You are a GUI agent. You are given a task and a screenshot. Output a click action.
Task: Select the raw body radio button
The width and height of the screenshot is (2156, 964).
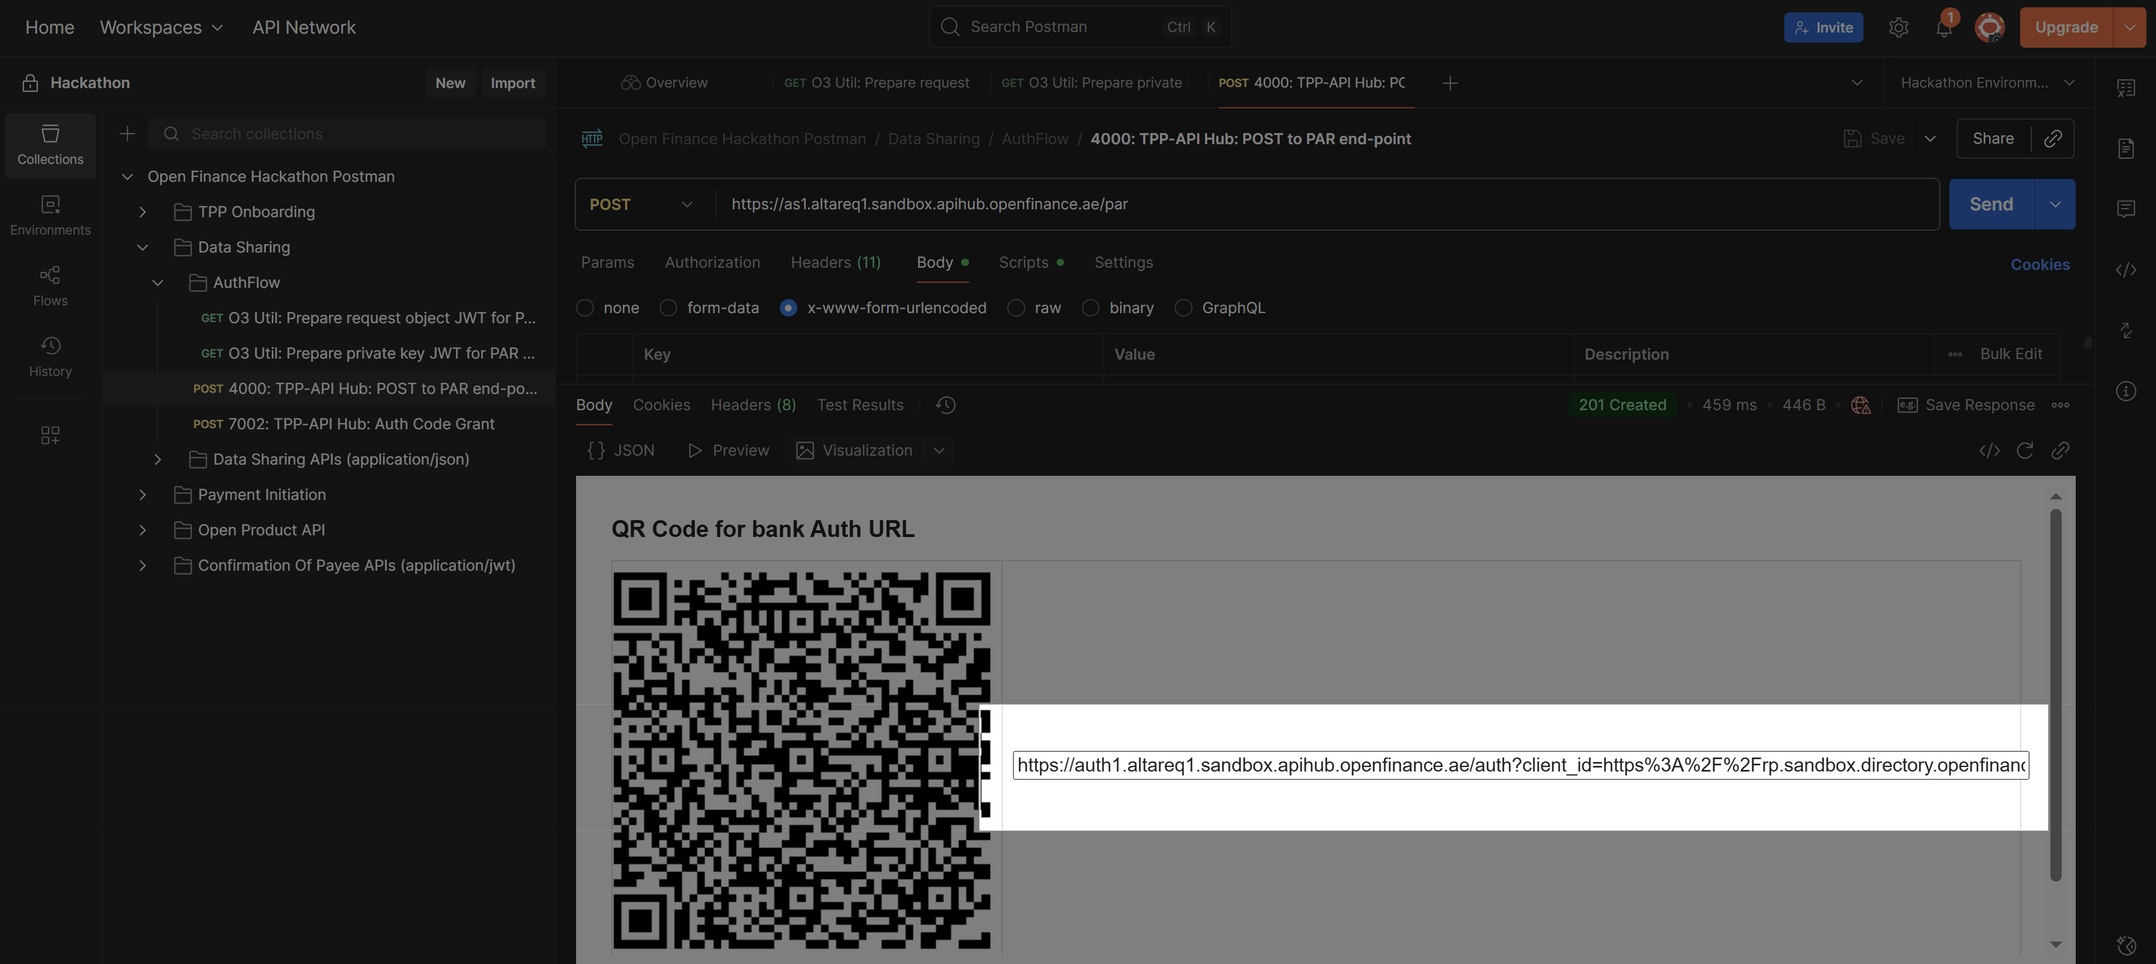(x=1016, y=308)
